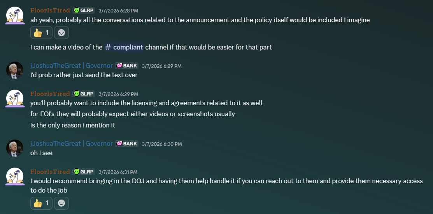Click FloorIsTired's avatar on the 6:31 PM message
The width and height of the screenshot is (433, 214).
[x=16, y=177]
